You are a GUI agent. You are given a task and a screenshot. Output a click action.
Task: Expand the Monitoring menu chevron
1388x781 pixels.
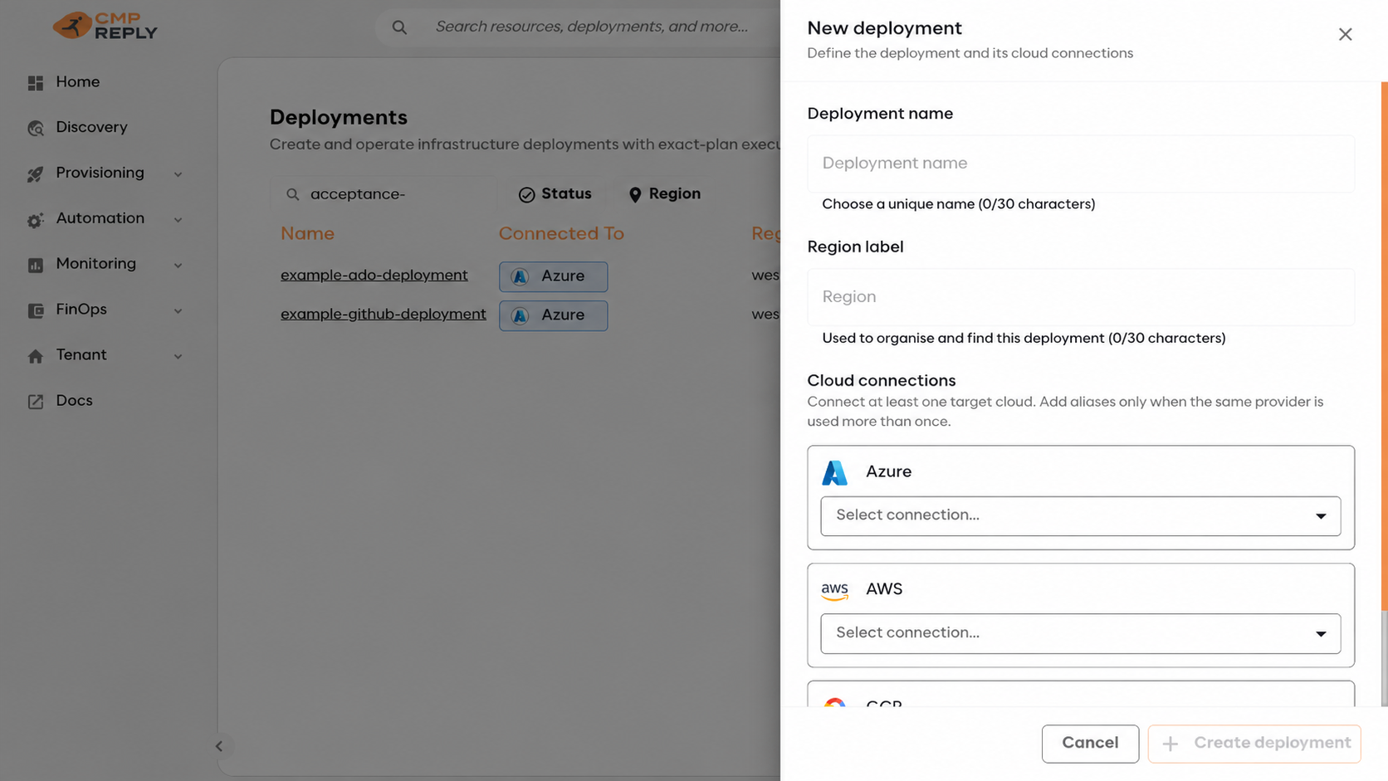pyautogui.click(x=178, y=266)
